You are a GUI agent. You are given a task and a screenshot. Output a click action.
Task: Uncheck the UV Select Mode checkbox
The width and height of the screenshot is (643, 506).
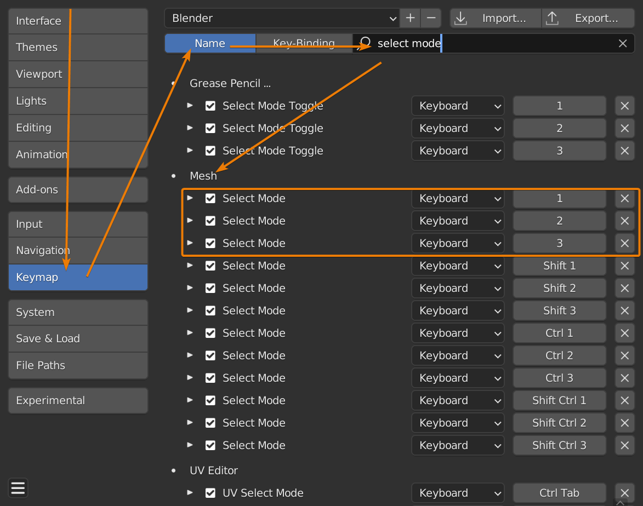click(x=210, y=493)
